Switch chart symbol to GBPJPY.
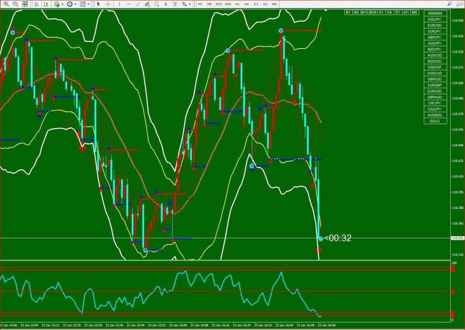Screen dimensions: 465x330 click(x=435, y=37)
